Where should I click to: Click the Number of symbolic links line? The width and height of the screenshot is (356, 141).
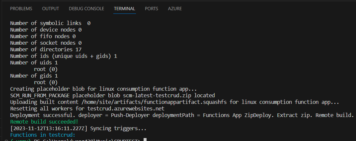50,23
